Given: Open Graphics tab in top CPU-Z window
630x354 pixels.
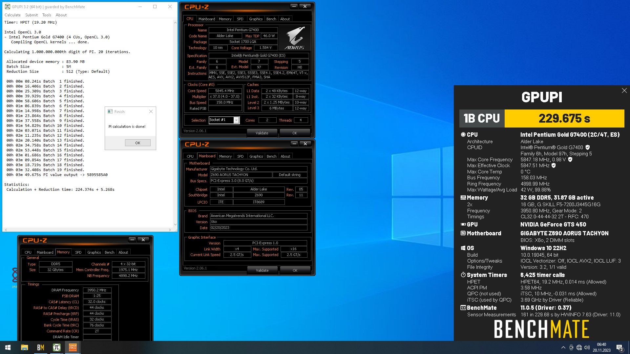Looking at the screenshot, I should click(256, 19).
